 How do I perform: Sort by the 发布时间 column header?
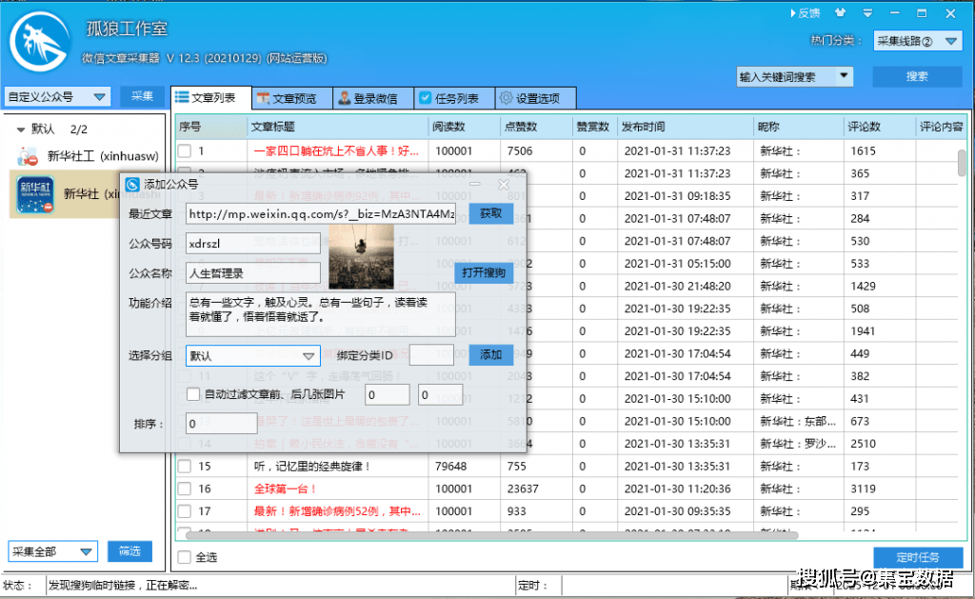coord(686,127)
